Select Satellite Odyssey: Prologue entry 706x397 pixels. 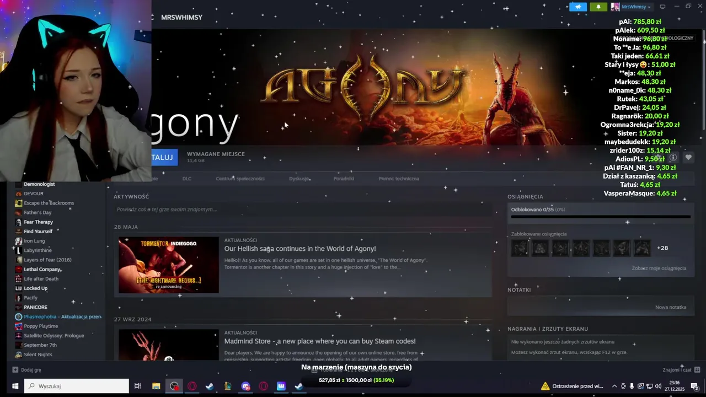pos(54,335)
